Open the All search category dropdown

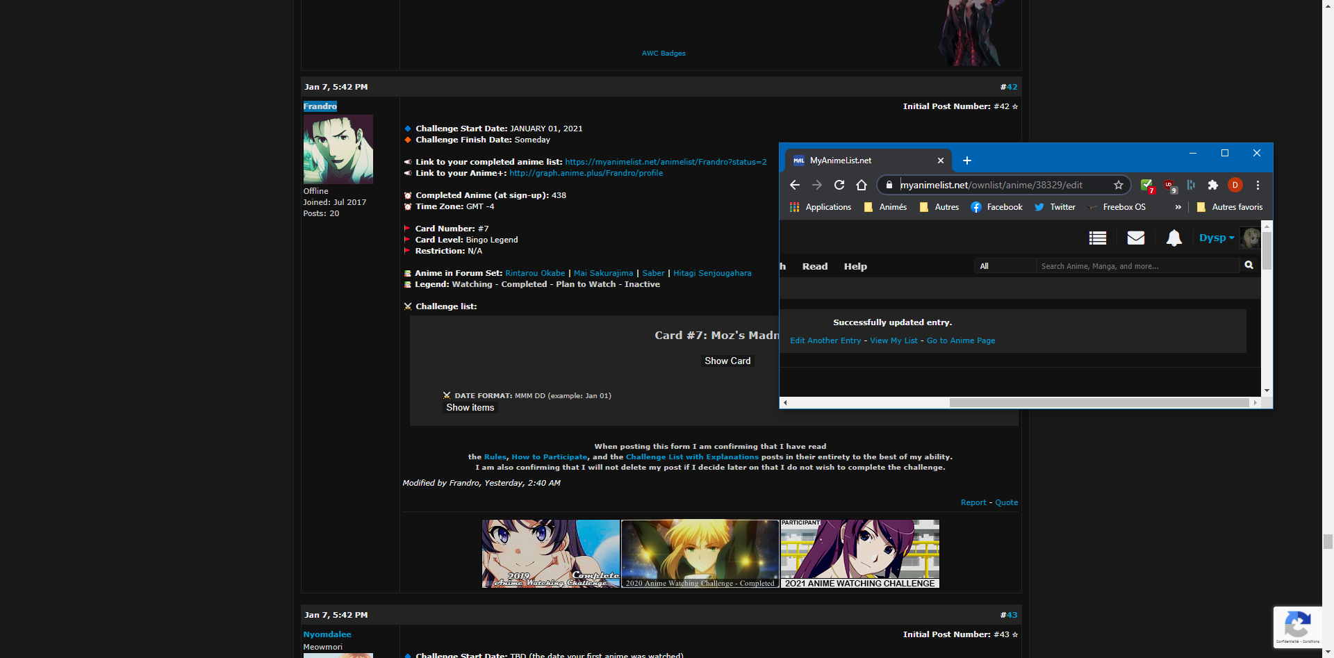click(x=1004, y=266)
